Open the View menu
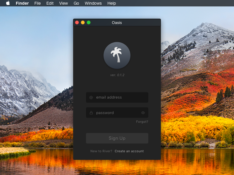Screen dimensions: 234x175 (63, 3)
